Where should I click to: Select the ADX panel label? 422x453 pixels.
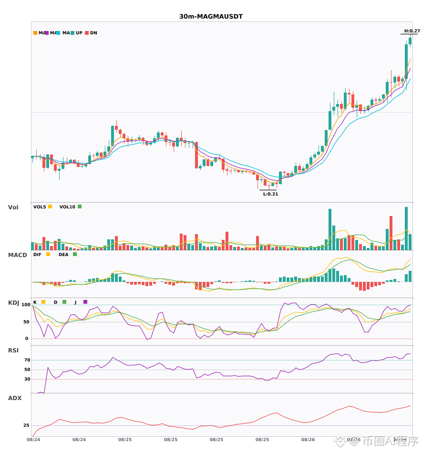pos(15,398)
